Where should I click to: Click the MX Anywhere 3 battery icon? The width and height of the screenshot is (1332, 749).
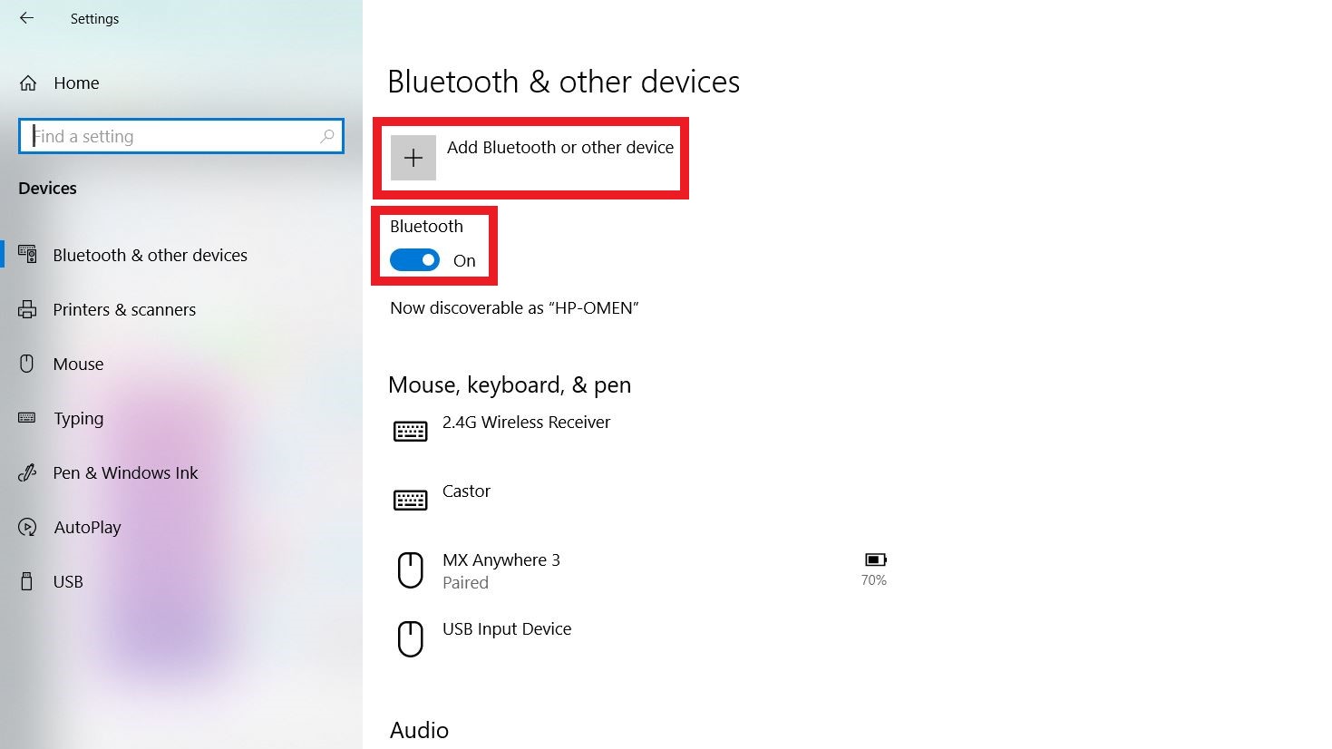(x=875, y=560)
